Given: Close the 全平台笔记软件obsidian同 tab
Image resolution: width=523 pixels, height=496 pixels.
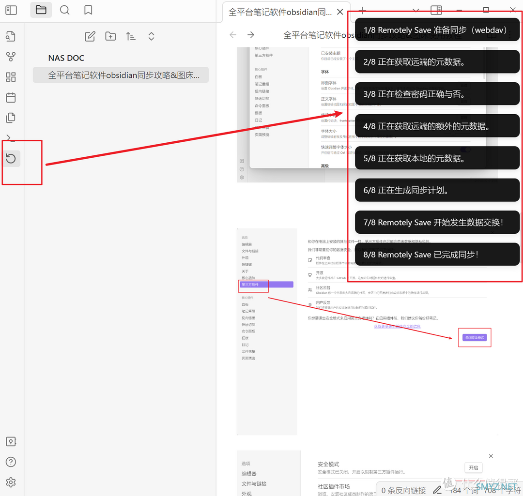Looking at the screenshot, I should (x=340, y=12).
